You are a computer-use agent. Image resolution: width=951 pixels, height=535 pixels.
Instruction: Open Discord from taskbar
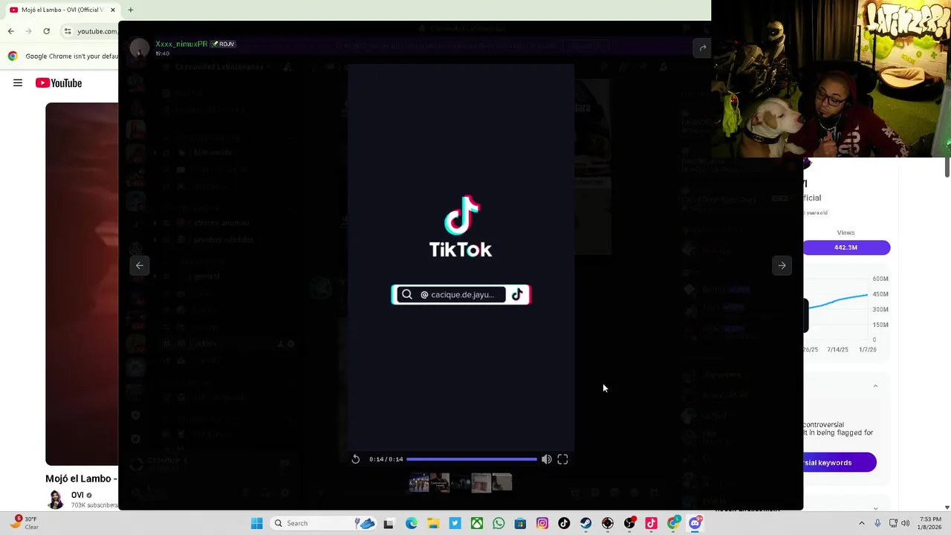click(x=695, y=523)
